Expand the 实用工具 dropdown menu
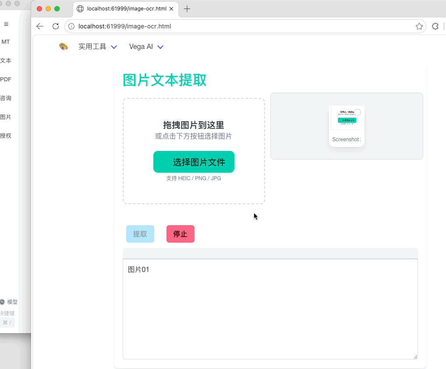The image size is (446, 369). click(x=98, y=46)
